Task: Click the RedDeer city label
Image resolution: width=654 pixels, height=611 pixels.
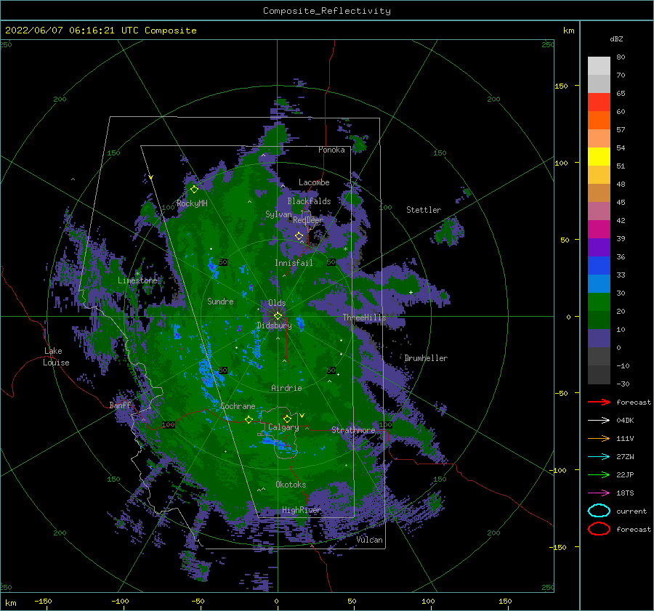Action: click(x=308, y=220)
